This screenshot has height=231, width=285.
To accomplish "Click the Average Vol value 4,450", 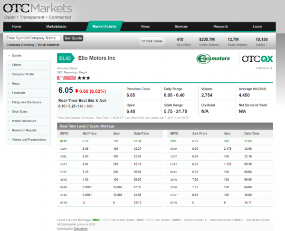I will point(244,95).
